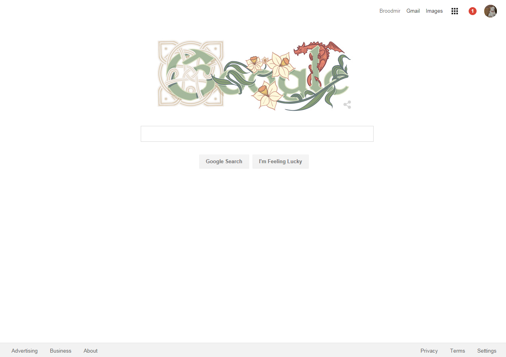Open the Google apps grid
Image resolution: width=506 pixels, height=357 pixels.
pos(455,11)
